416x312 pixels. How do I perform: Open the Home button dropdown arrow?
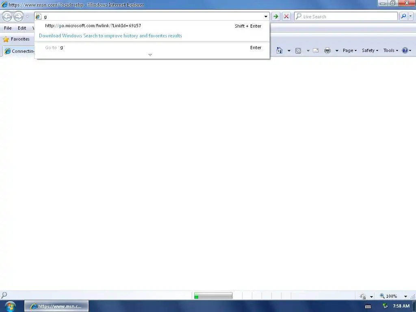tap(289, 50)
